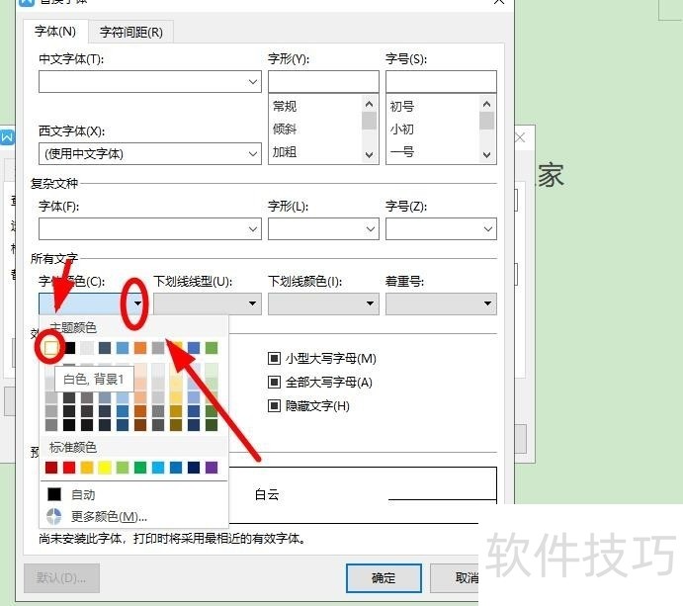Pick black theme color swatch in top row
This screenshot has width=683, height=606.
69,348
